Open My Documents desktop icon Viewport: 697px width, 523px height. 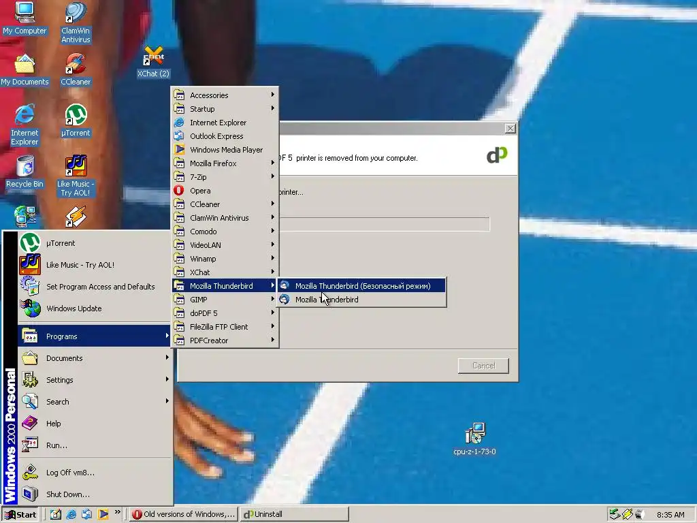point(25,70)
